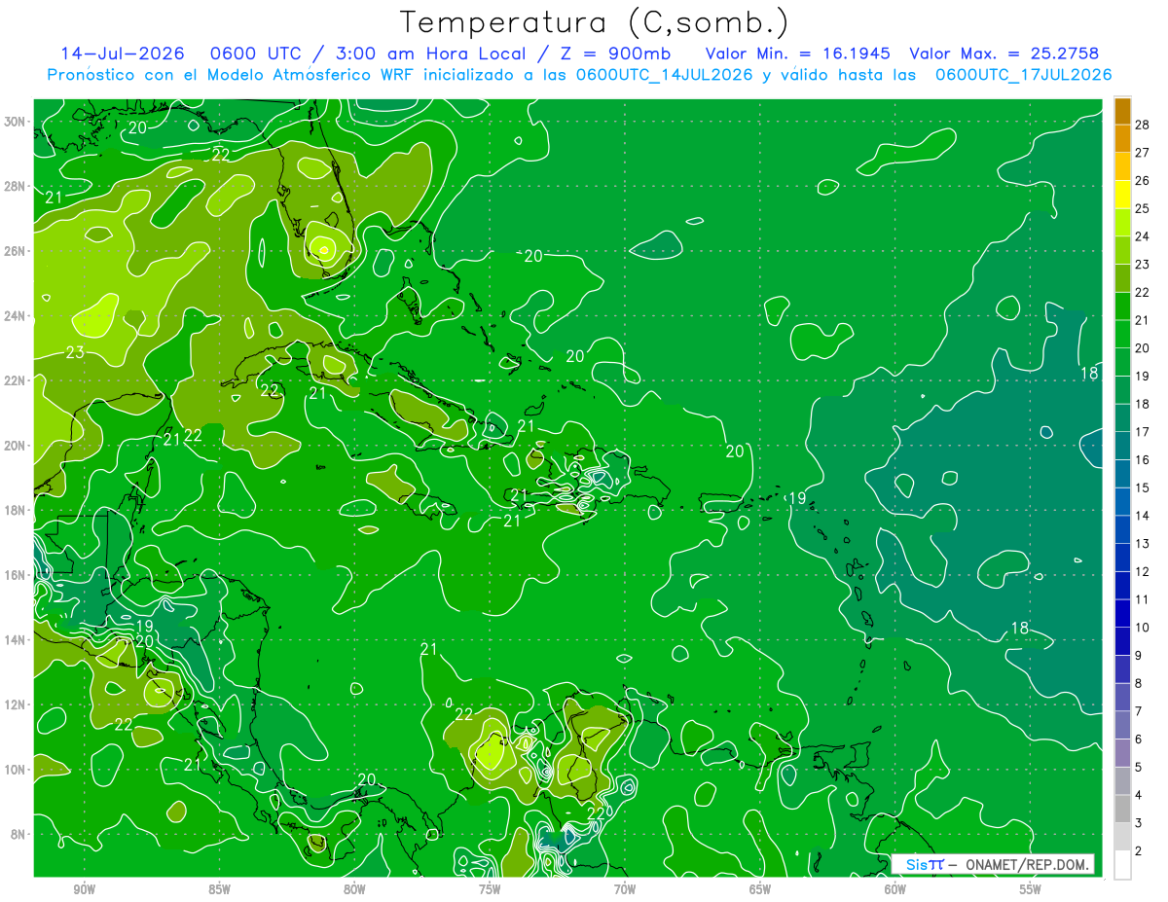Screen dimensions: 1168x902
Task: Click the "90W" longitude label
Action: (85, 889)
